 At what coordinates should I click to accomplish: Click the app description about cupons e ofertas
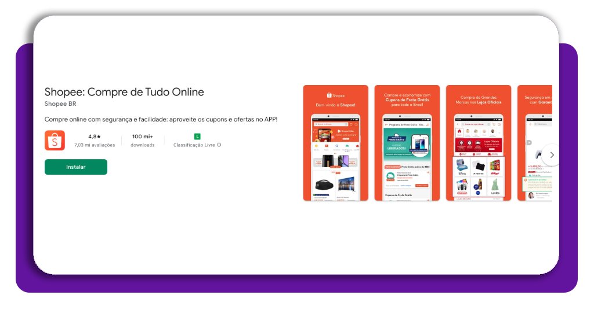pos(161,119)
